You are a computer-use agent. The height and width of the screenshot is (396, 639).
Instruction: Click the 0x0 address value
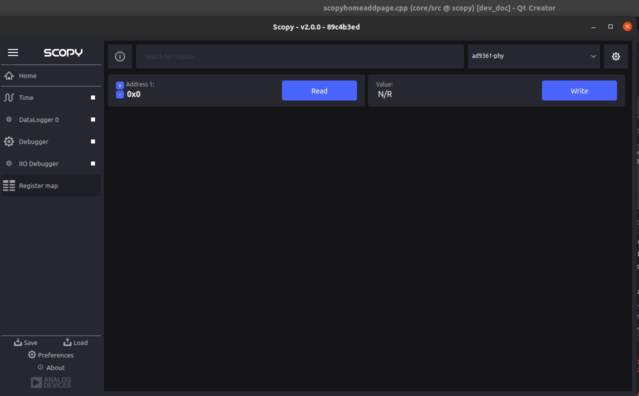(x=133, y=94)
